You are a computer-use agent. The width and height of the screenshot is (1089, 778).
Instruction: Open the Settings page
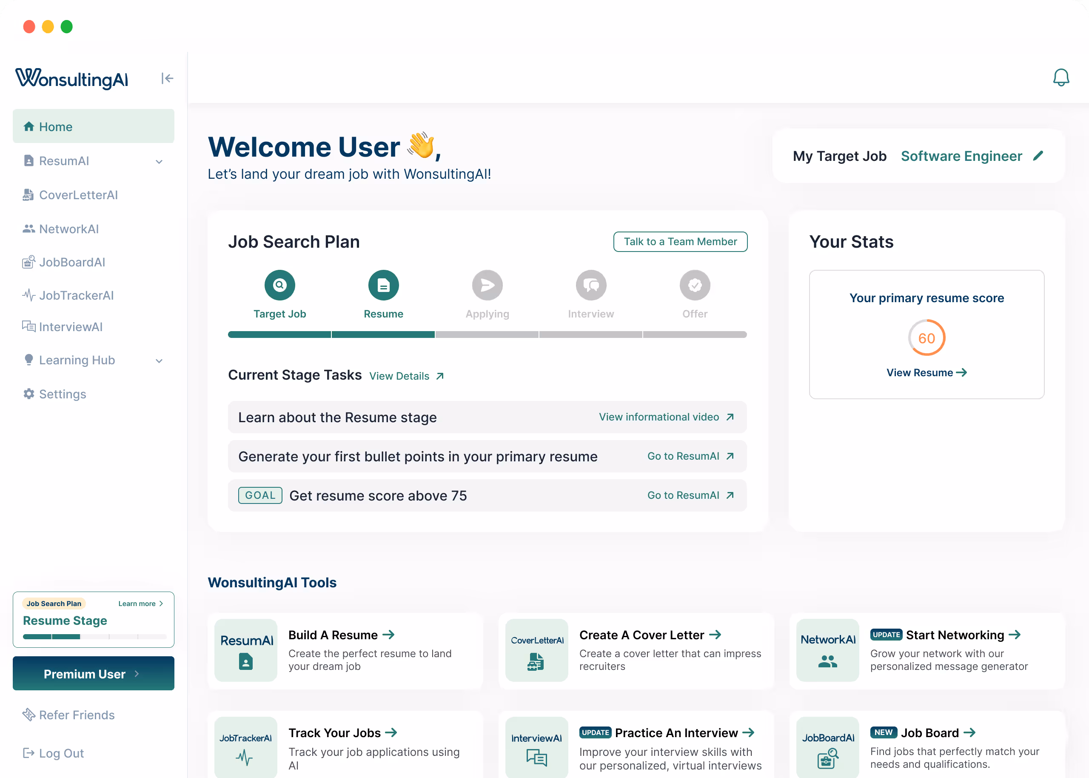62,394
